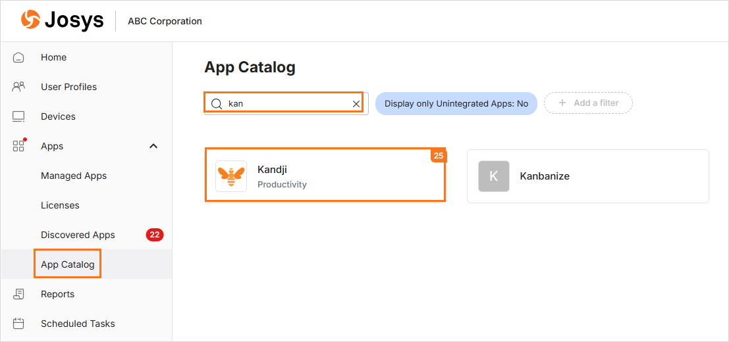Click the Home icon in sidebar
Screen dimensions: 729x342
click(18, 57)
